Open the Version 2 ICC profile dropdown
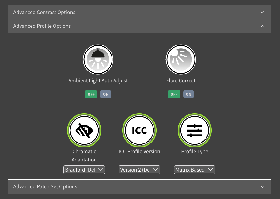Viewport: 280px width, 199px height. 139,170
